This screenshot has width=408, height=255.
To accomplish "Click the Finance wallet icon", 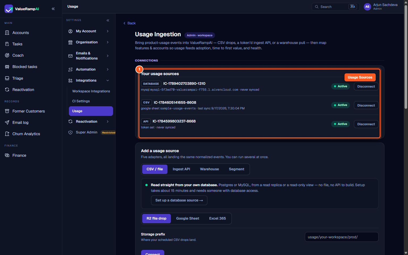I will [x=7, y=155].
